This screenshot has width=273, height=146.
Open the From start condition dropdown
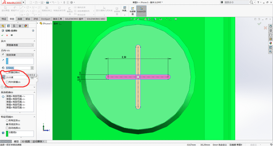[20, 45]
